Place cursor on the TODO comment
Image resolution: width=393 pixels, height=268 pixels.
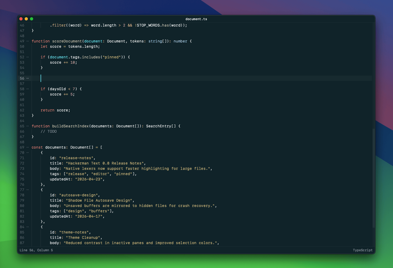(x=49, y=131)
